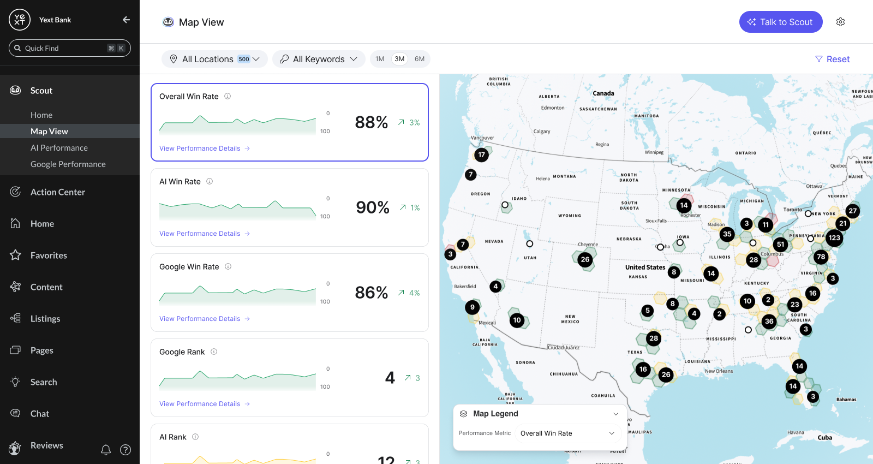The height and width of the screenshot is (464, 873).
Task: Click the Talk to Scout button
Action: click(x=781, y=22)
